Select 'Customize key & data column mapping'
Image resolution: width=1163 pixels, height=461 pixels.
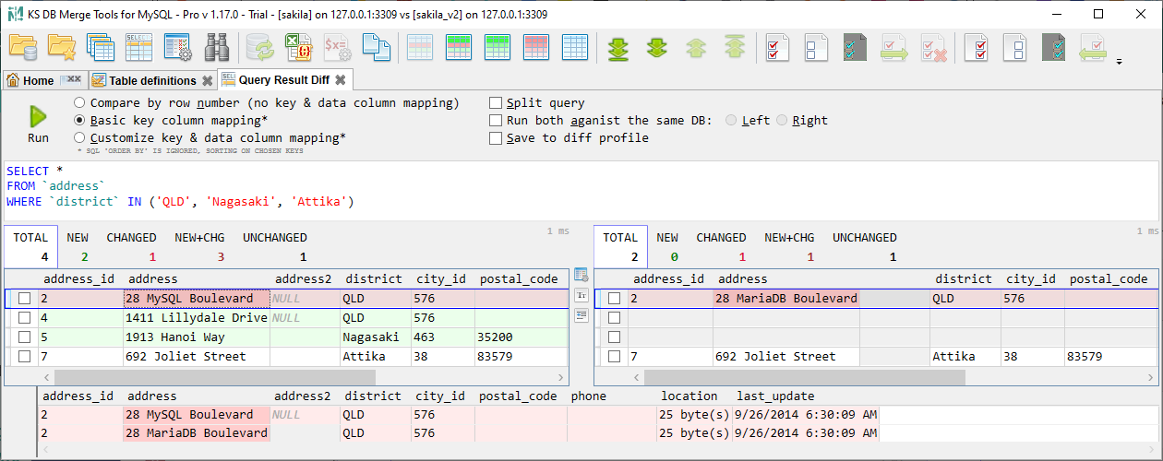pyautogui.click(x=210, y=138)
